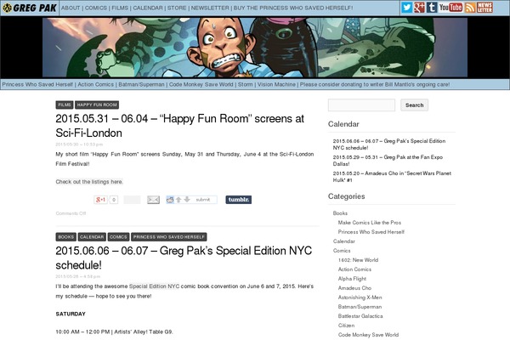This screenshot has width=510, height=340.
Task: Open the RSS feed icon
Action: [470, 7]
